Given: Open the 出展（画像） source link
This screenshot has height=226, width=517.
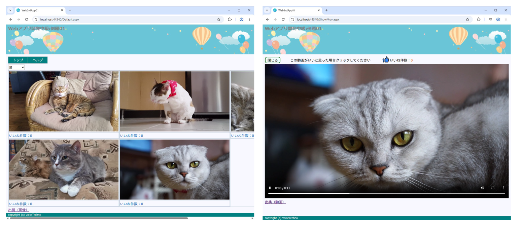Looking at the screenshot, I should pyautogui.click(x=18, y=210).
